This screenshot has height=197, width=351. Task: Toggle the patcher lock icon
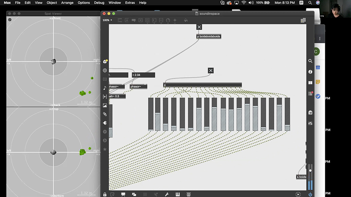[105, 194]
